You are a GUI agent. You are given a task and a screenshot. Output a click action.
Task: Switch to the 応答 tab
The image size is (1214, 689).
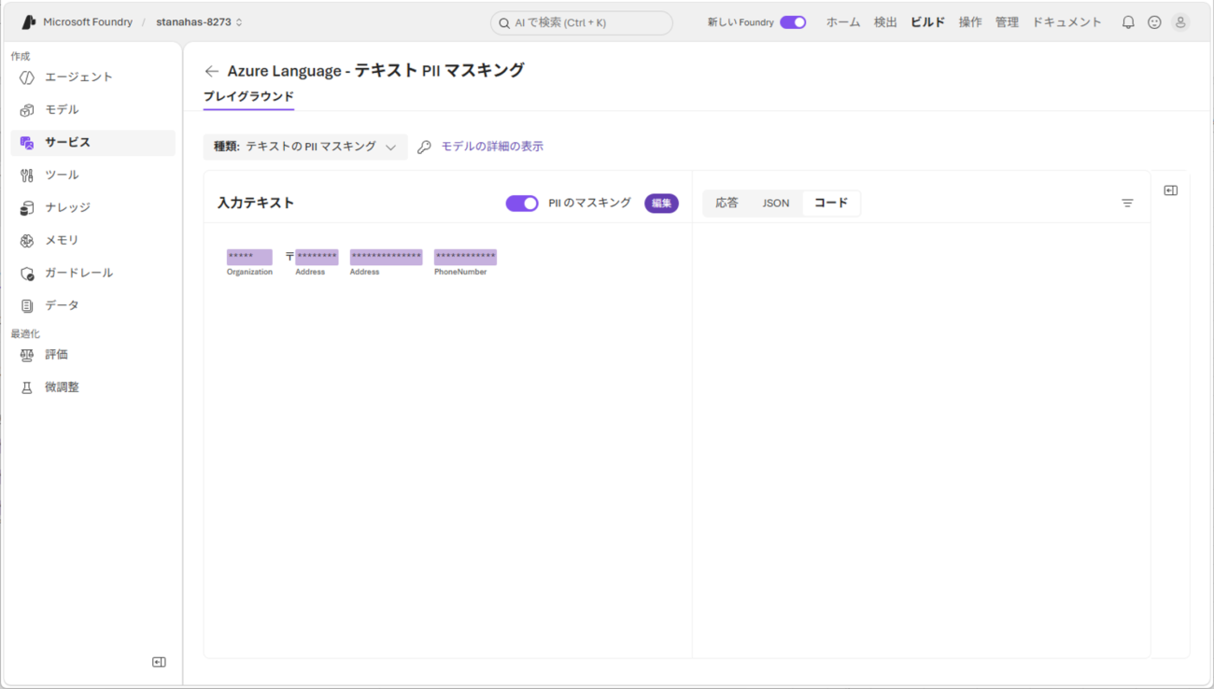pyautogui.click(x=727, y=203)
